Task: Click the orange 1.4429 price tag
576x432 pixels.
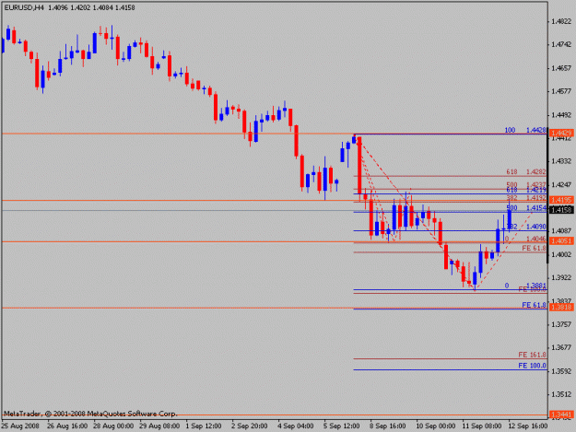Action: 561,133
